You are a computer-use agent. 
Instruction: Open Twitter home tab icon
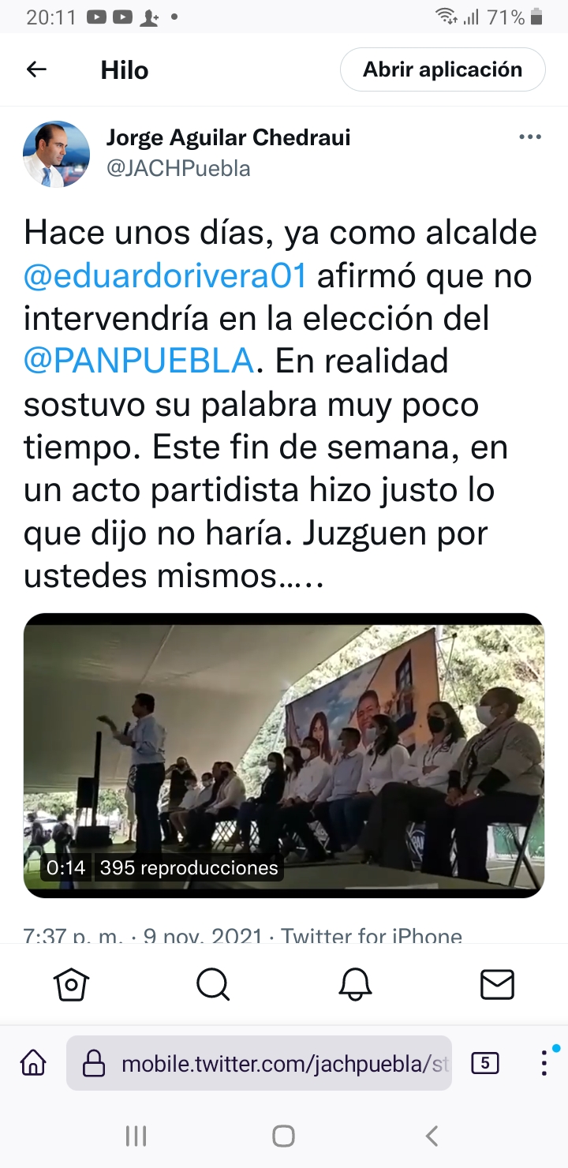coord(71,984)
